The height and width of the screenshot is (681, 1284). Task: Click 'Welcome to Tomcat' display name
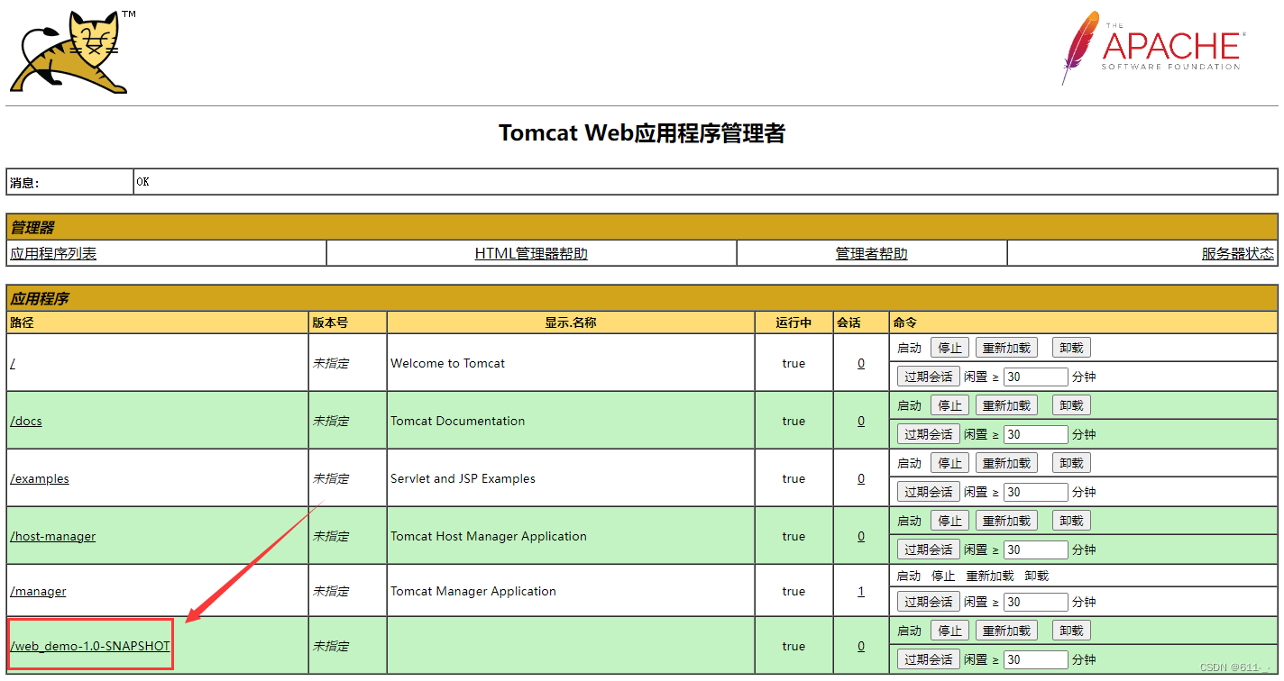(x=447, y=364)
